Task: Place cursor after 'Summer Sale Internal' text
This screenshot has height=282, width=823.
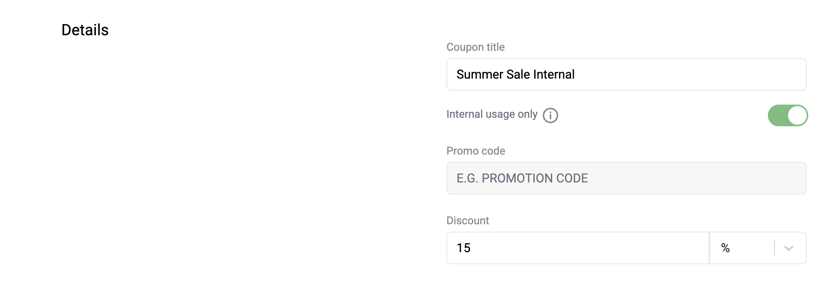Action: [x=575, y=74]
